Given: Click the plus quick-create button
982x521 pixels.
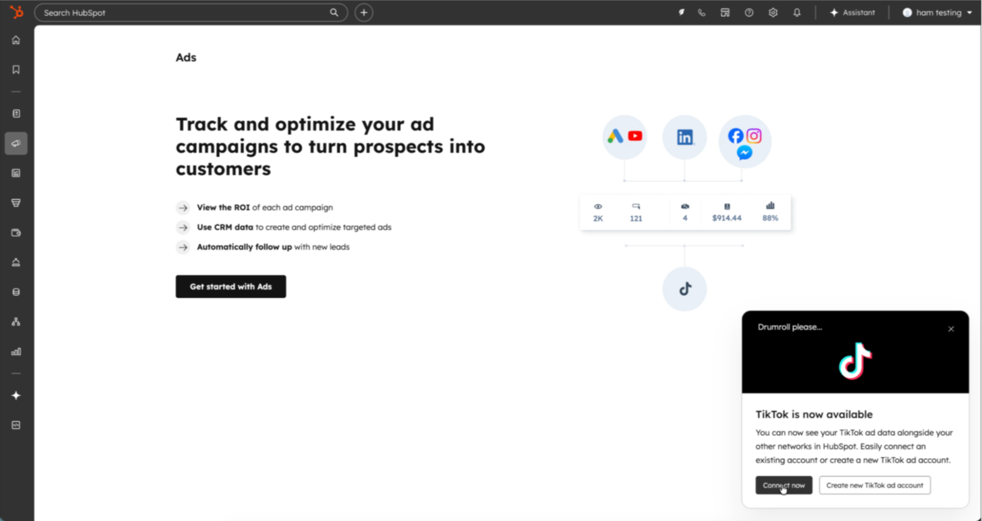Looking at the screenshot, I should [364, 13].
